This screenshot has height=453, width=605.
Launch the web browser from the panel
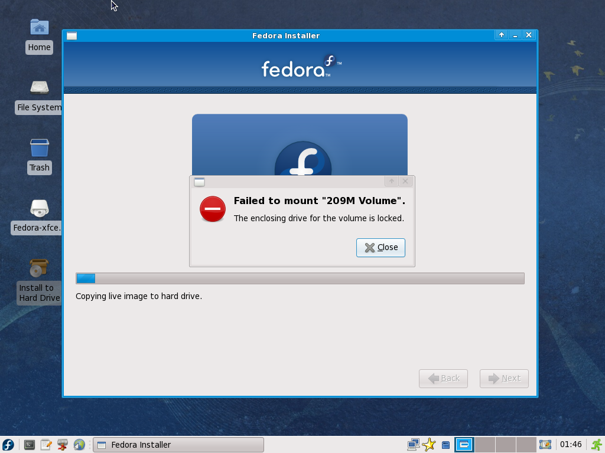79,445
